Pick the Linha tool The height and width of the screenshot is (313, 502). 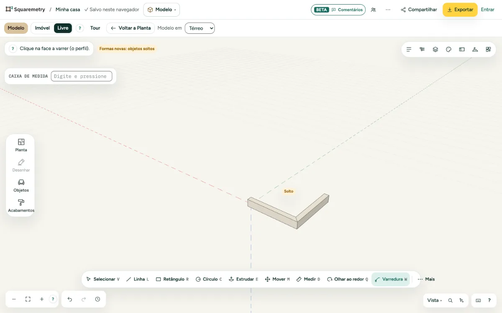point(138,279)
